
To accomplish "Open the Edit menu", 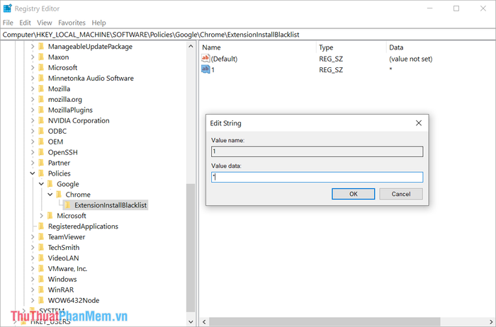I will [25, 23].
